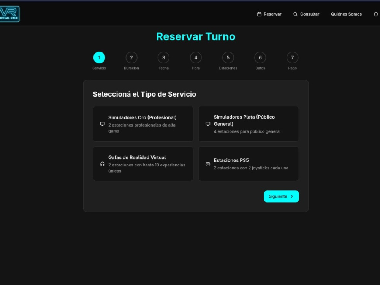Go to the Quiénes Somos page
Viewport: 380px width, 285px height.
tap(346, 14)
